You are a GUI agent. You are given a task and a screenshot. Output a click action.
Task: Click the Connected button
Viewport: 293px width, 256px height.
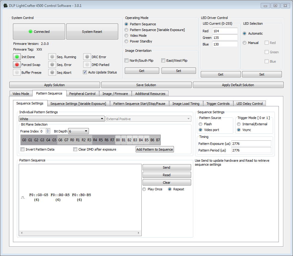[39, 31]
